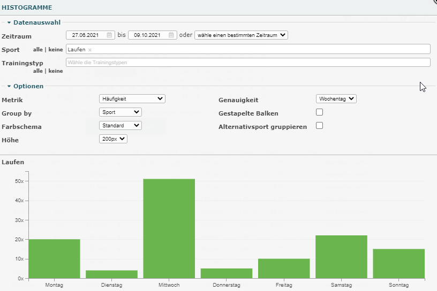Image resolution: width=437 pixels, height=291 pixels.
Task: Remove the Laufen sport tag
Action: (90, 50)
